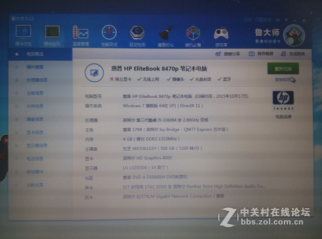Click the memory value 4 GB DDR3 1333MHz
Screen dimensions: 322x239
coord(151,139)
